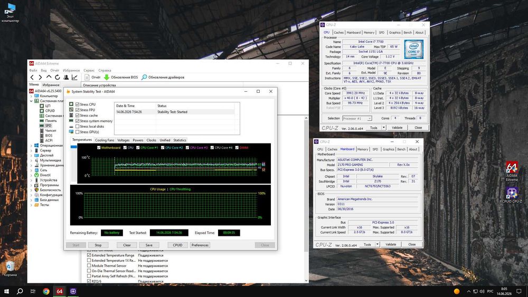Click AIDA64 v6.25.5400 root node
This screenshot has width=528, height=297.
point(48,91)
